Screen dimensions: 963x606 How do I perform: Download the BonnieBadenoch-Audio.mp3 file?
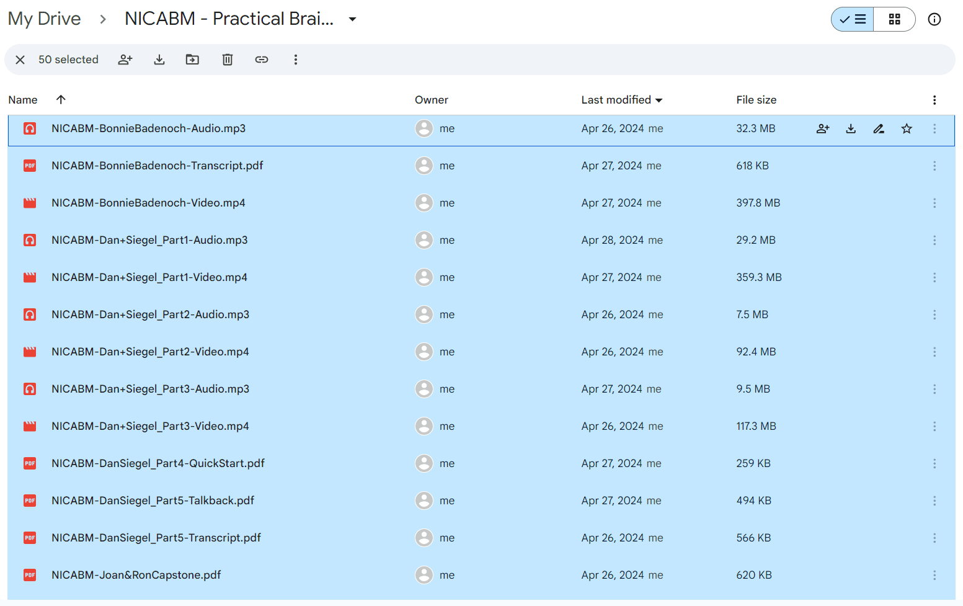pos(851,128)
